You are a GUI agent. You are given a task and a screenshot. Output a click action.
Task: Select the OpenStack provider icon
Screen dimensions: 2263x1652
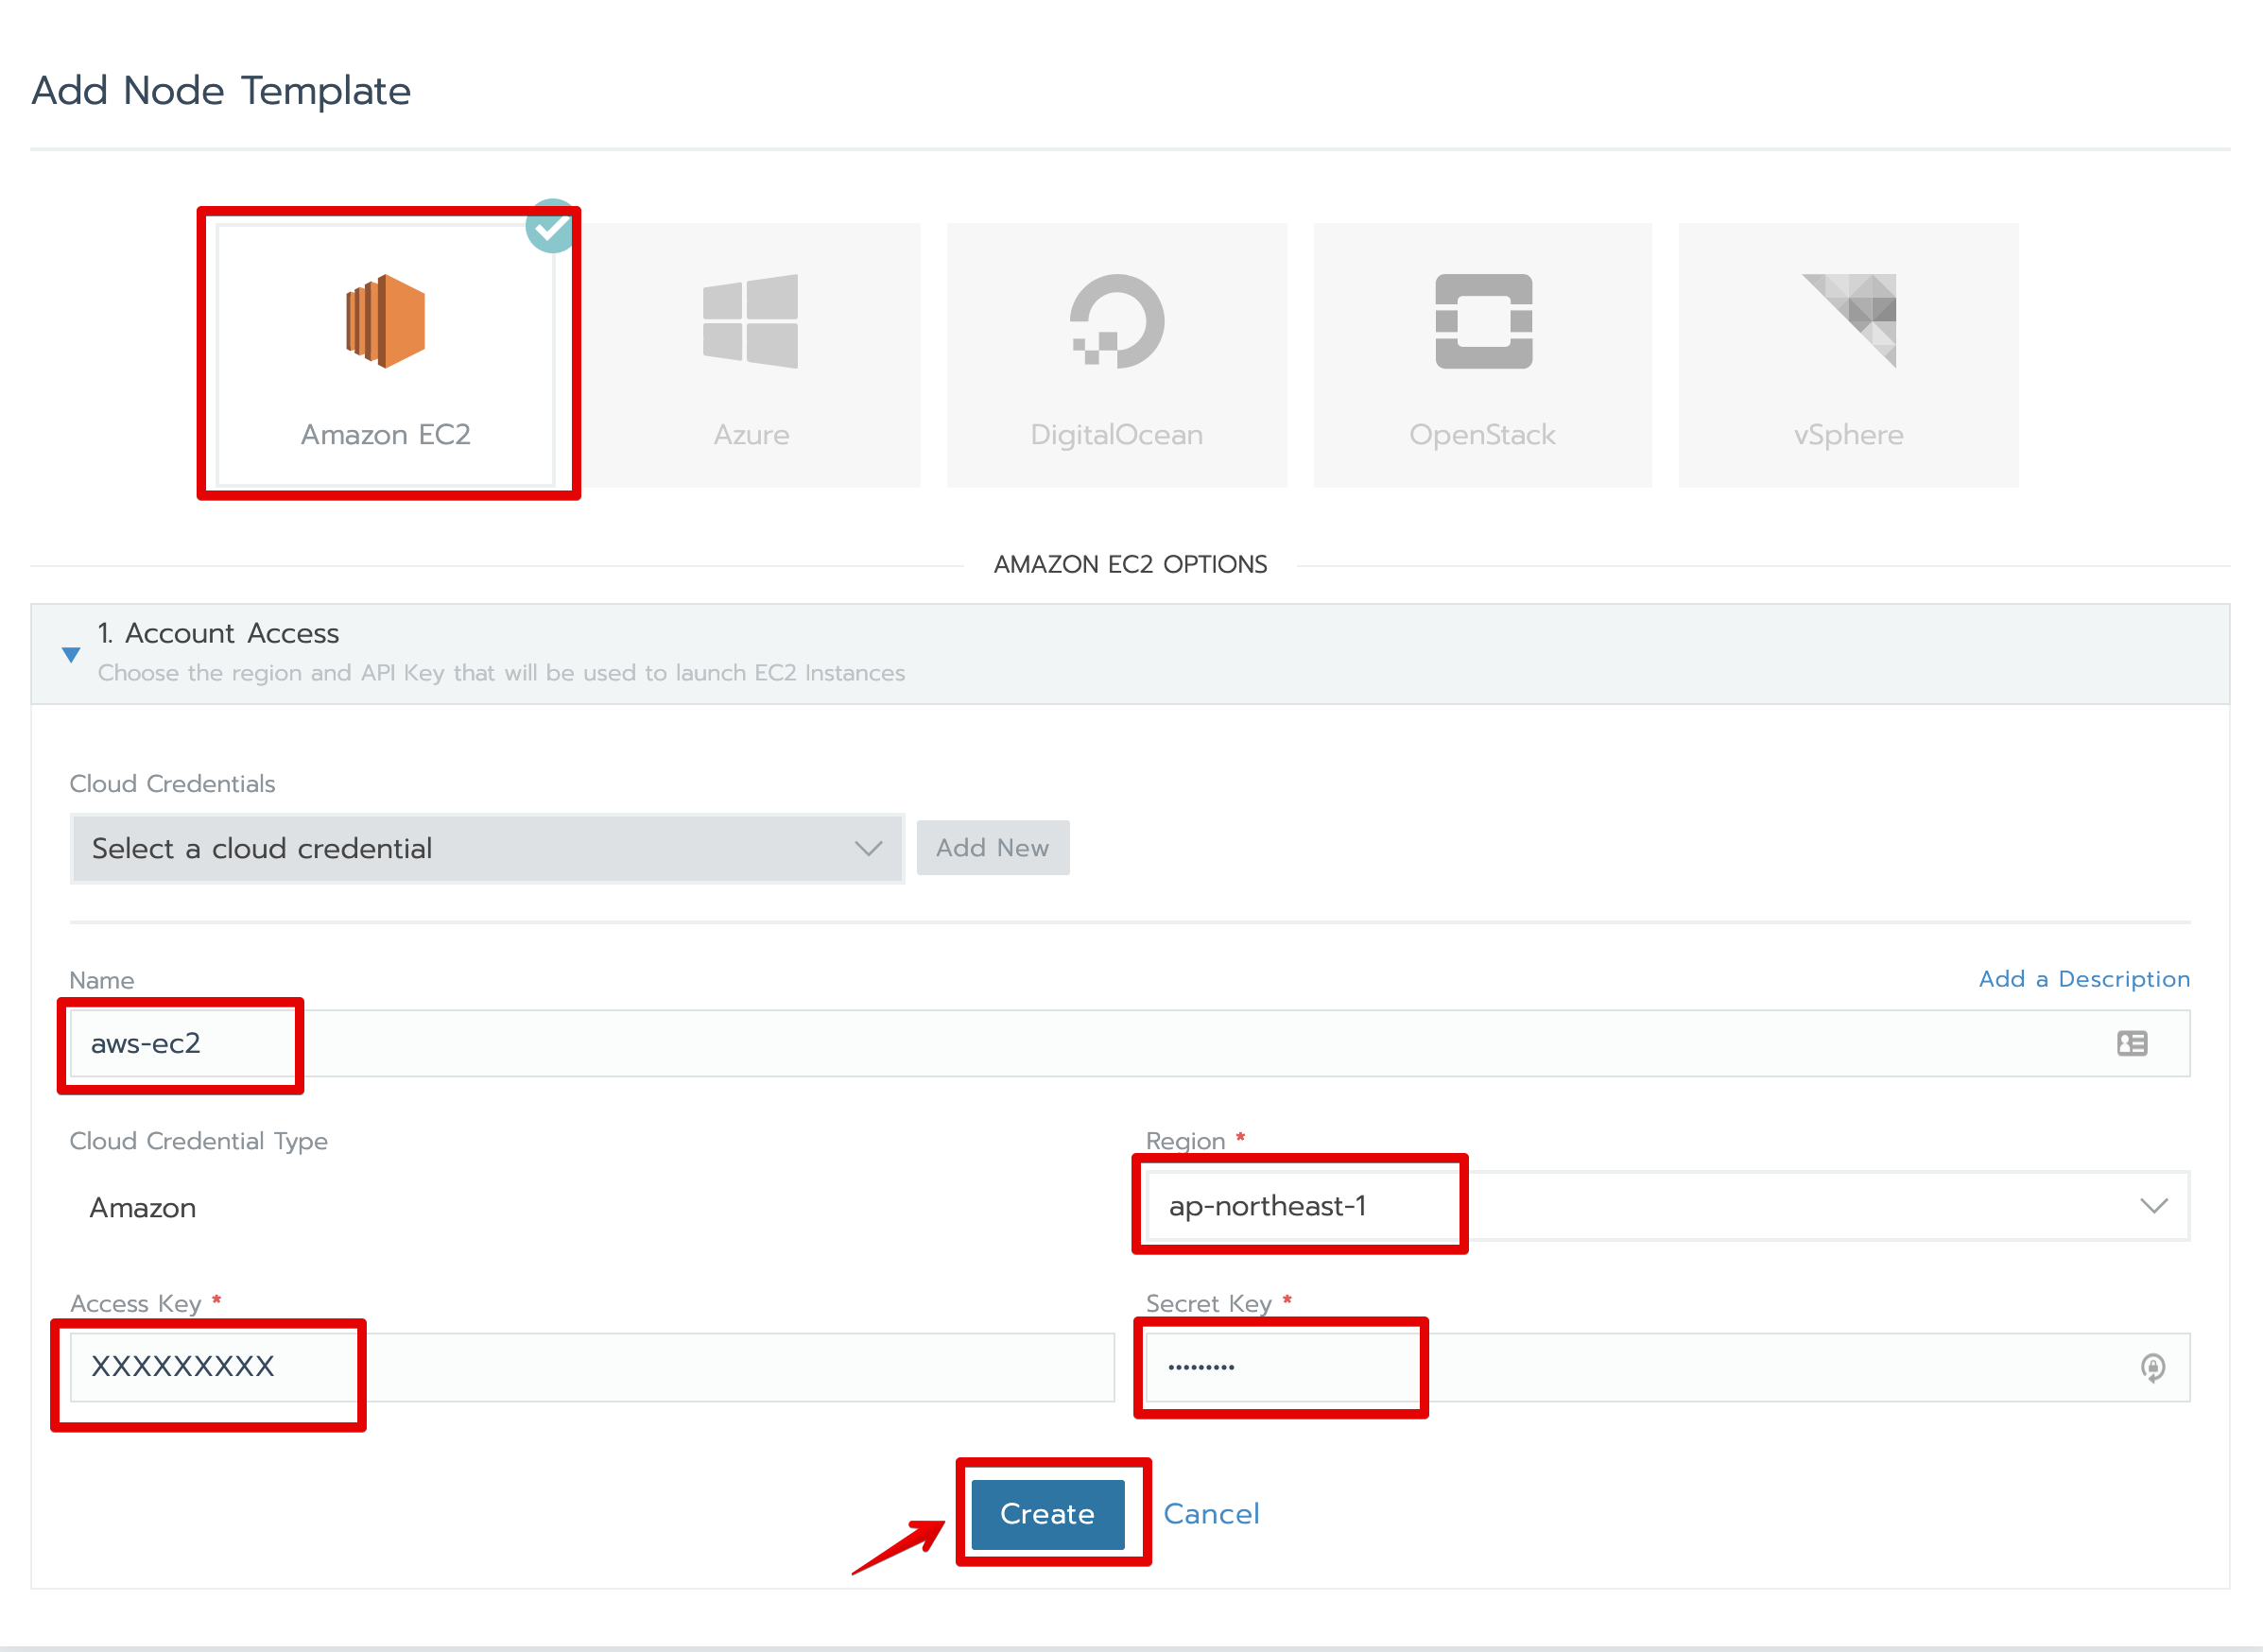point(1483,321)
